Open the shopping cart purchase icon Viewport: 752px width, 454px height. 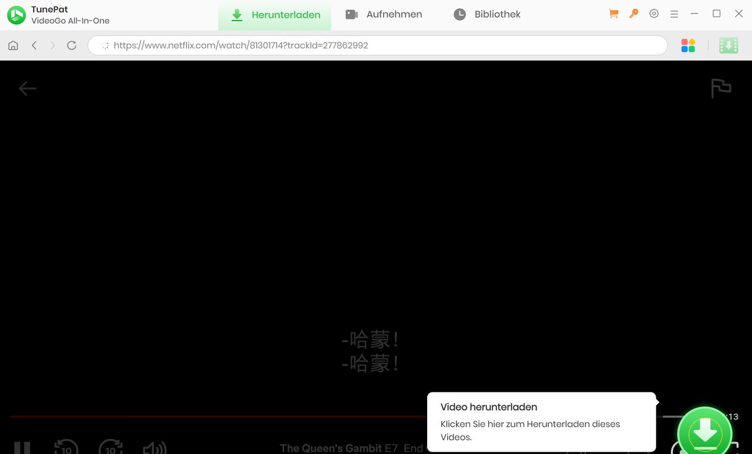click(613, 14)
